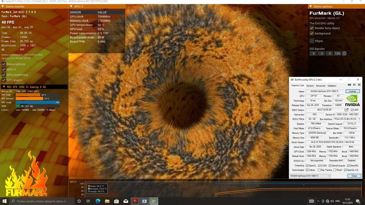The height and width of the screenshot is (205, 365).
Task: Click the OSI bgcolor checkerboard picker icon
Action: click(x=344, y=54)
